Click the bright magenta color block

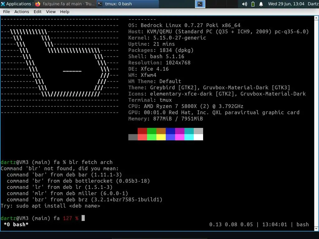coord(180,137)
